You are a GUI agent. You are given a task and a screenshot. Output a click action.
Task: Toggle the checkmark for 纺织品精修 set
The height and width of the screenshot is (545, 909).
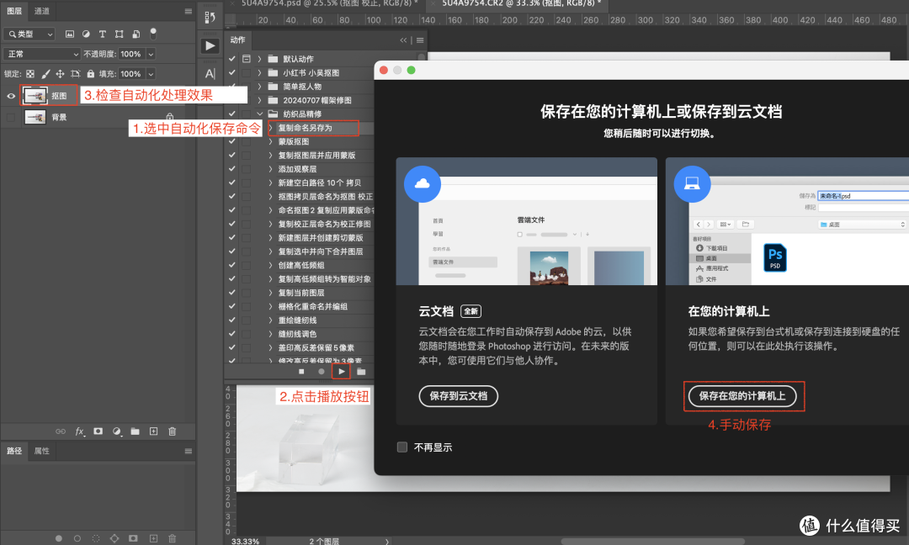(232, 114)
